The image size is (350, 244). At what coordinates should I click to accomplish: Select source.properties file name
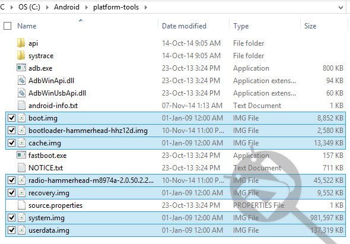coord(55,205)
